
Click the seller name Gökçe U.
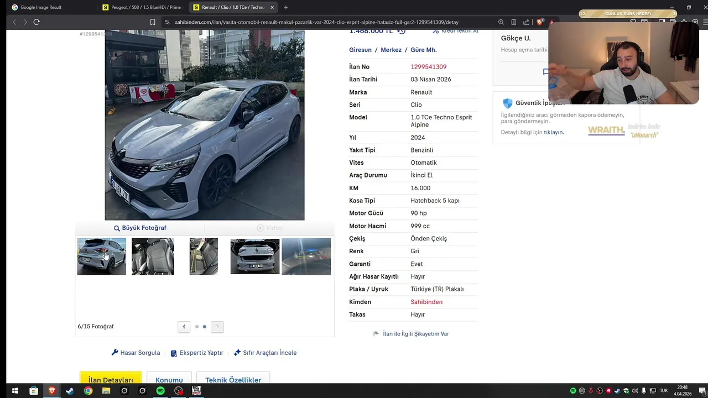(516, 38)
